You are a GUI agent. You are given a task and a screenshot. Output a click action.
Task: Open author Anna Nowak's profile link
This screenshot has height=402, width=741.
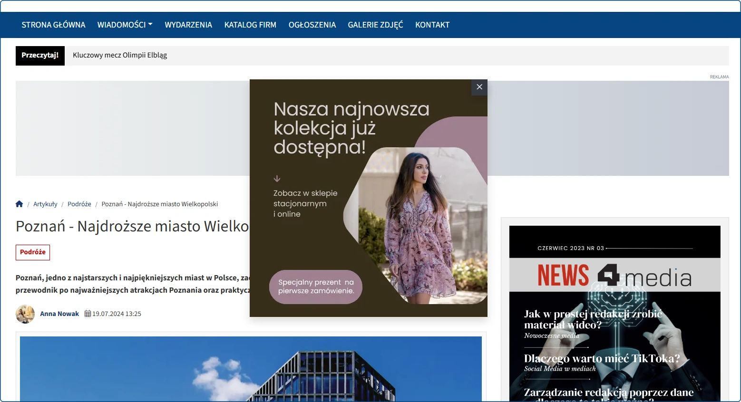59,314
